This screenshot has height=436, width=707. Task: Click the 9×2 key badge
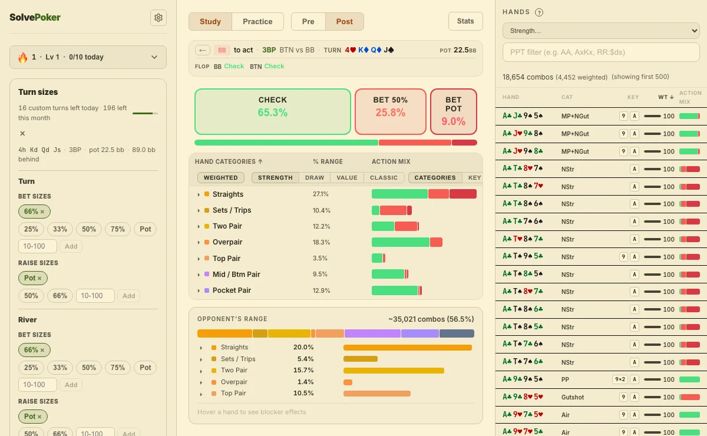click(620, 379)
